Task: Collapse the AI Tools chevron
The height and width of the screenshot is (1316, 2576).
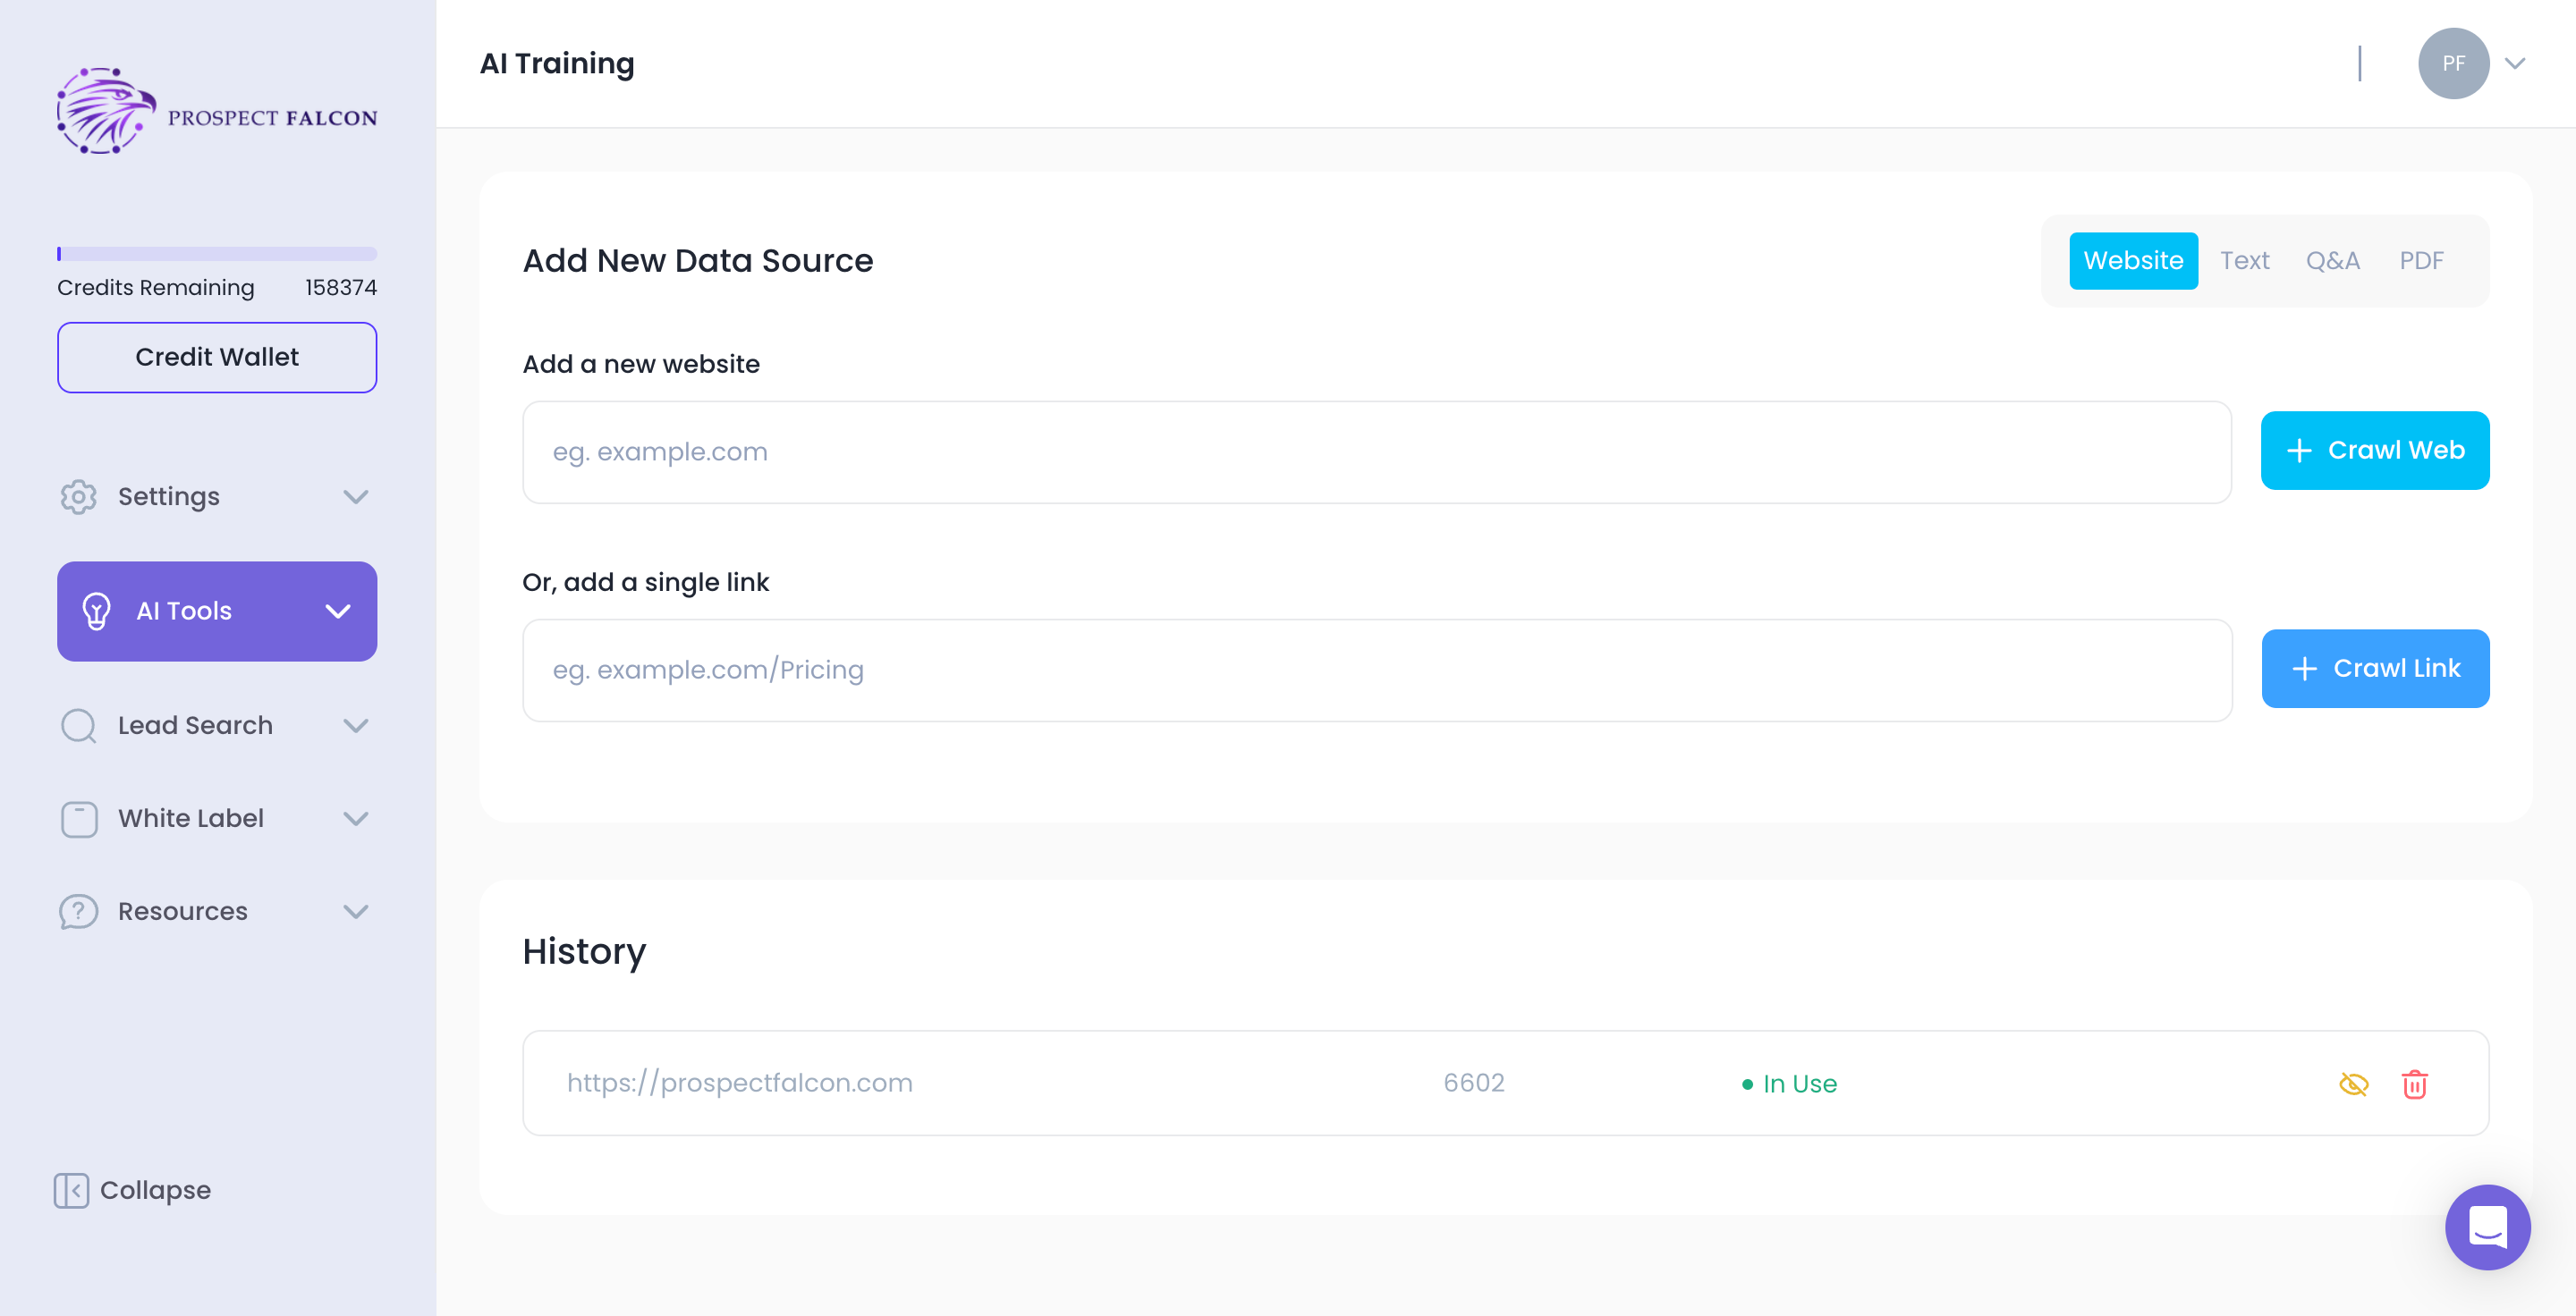Action: [338, 611]
